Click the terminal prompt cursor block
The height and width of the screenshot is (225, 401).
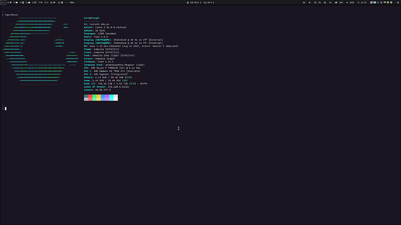tap(6, 108)
